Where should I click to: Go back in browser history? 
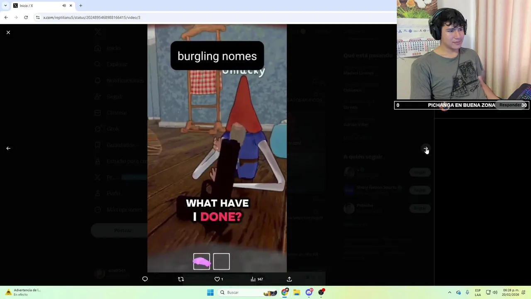pos(6,17)
